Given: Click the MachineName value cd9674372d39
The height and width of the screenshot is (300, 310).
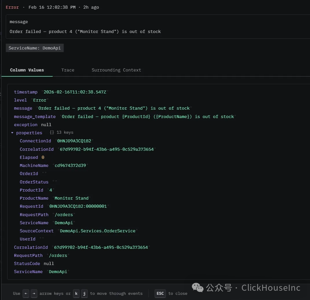Looking at the screenshot, I should (70, 165).
